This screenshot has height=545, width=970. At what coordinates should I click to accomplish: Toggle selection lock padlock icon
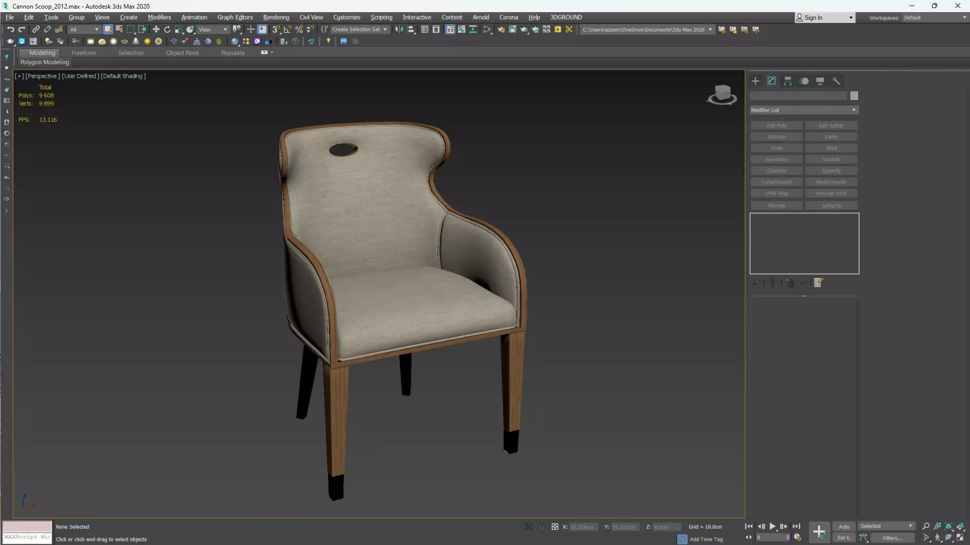point(541,527)
